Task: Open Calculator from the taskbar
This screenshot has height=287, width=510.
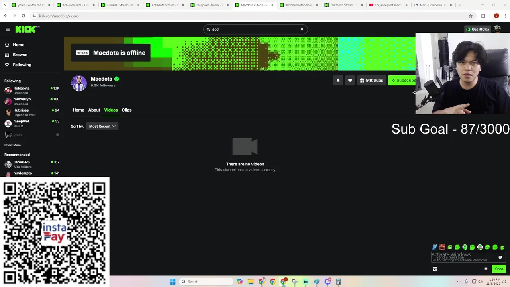Action: 338,282
